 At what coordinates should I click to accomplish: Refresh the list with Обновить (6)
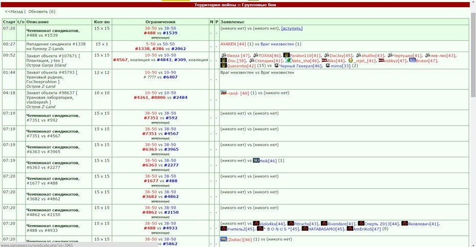click(42, 12)
